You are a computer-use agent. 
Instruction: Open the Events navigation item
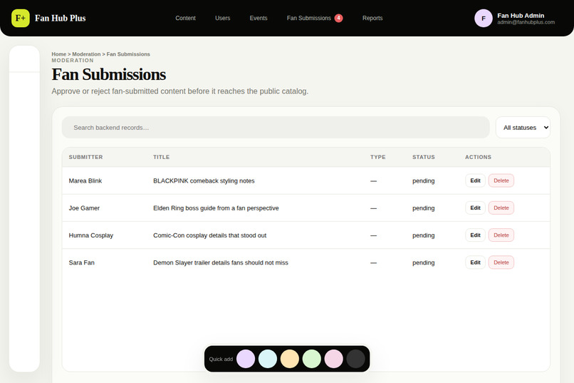[259, 18]
